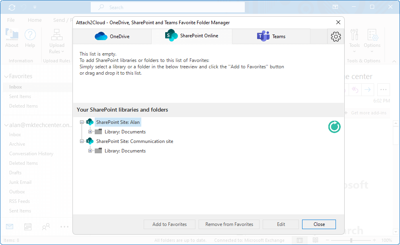Viewport: 400px width, 245px height.
Task: Switch to Reading view in the status bar
Action: (x=315, y=240)
